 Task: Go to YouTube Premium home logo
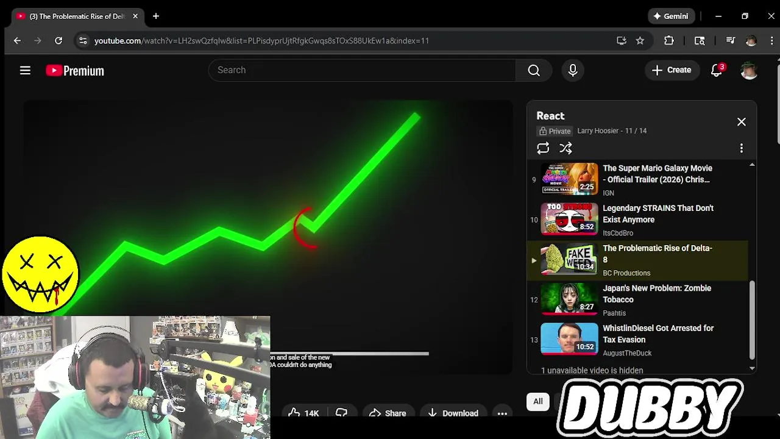pos(75,71)
